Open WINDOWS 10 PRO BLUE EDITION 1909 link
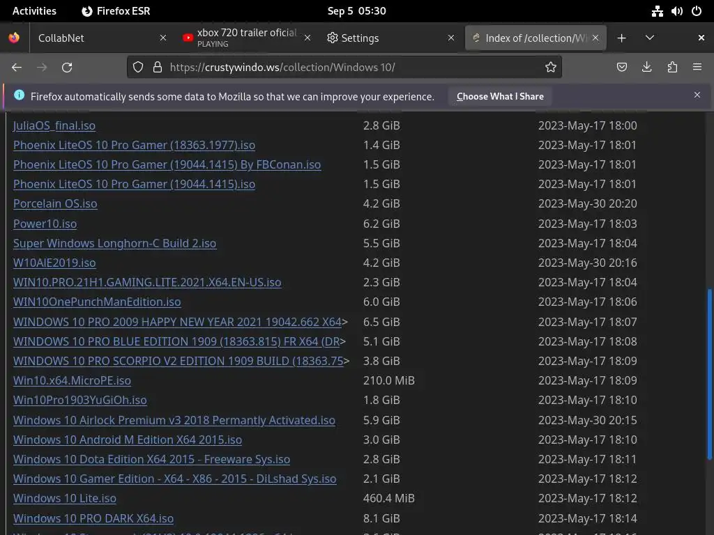The width and height of the screenshot is (714, 535). click(x=176, y=341)
